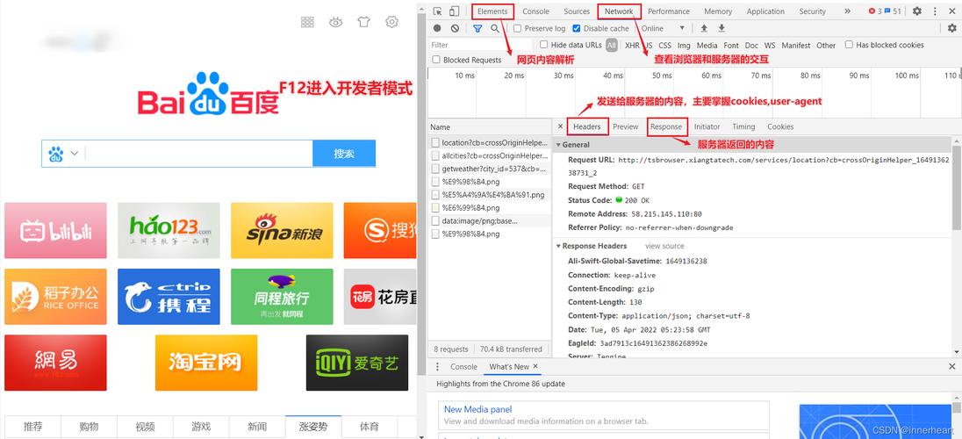This screenshot has width=962, height=439.
Task: Click view source link
Action: click(x=664, y=246)
